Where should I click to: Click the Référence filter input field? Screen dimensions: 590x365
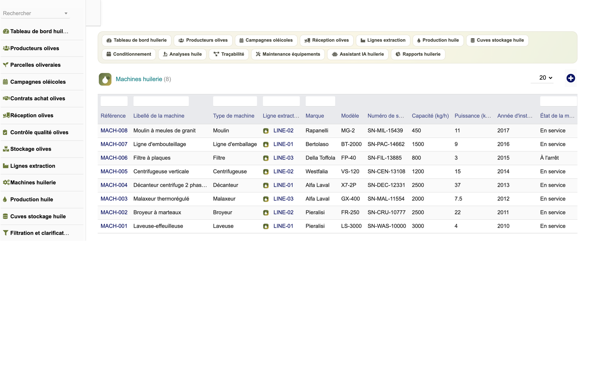coord(114,101)
